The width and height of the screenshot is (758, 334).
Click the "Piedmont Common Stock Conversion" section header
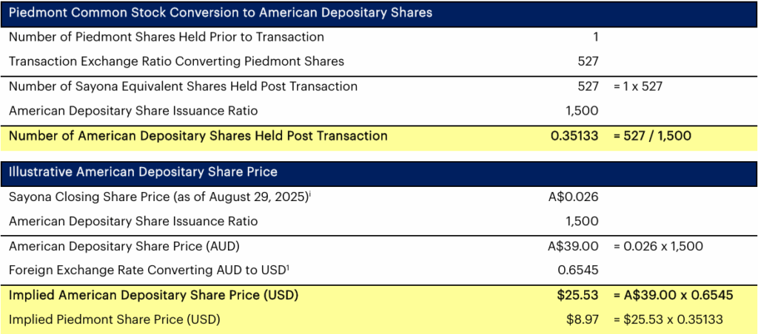coord(221,13)
